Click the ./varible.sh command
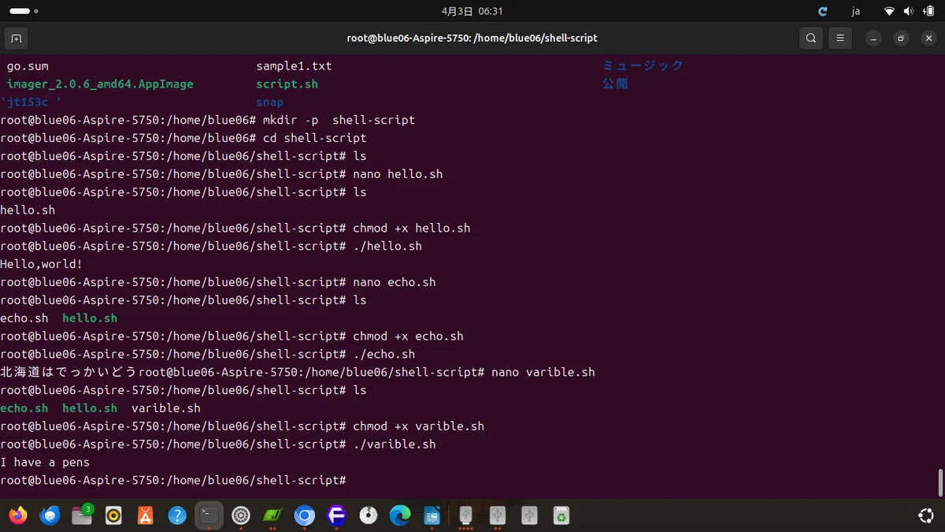 pyautogui.click(x=394, y=445)
